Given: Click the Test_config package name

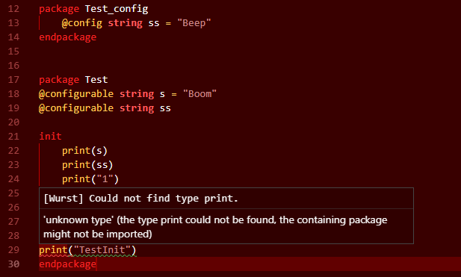Looking at the screenshot, I should click(117, 9).
